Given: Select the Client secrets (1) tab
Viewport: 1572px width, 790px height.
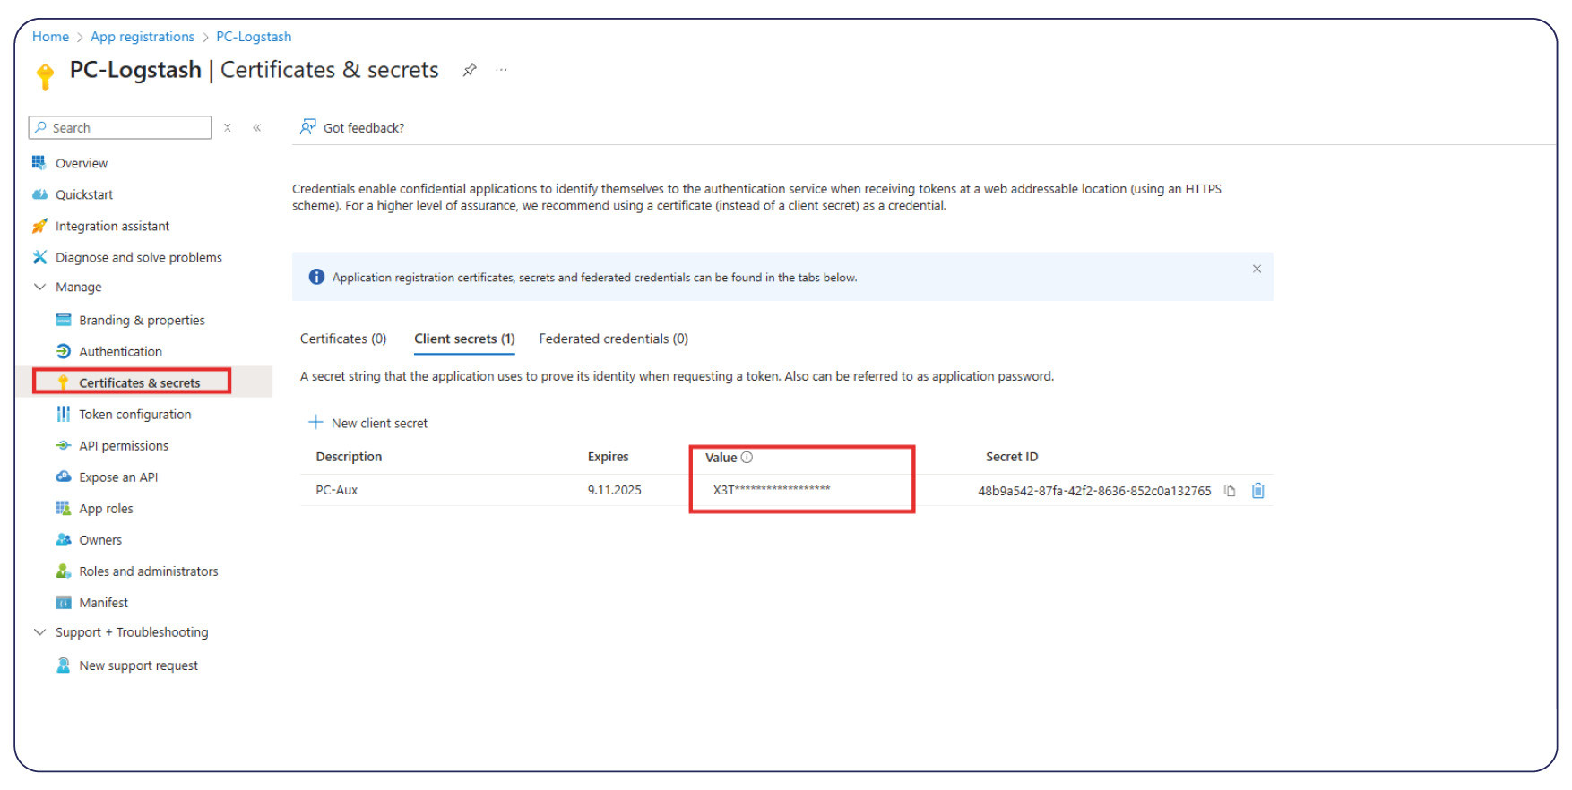Looking at the screenshot, I should (x=464, y=339).
